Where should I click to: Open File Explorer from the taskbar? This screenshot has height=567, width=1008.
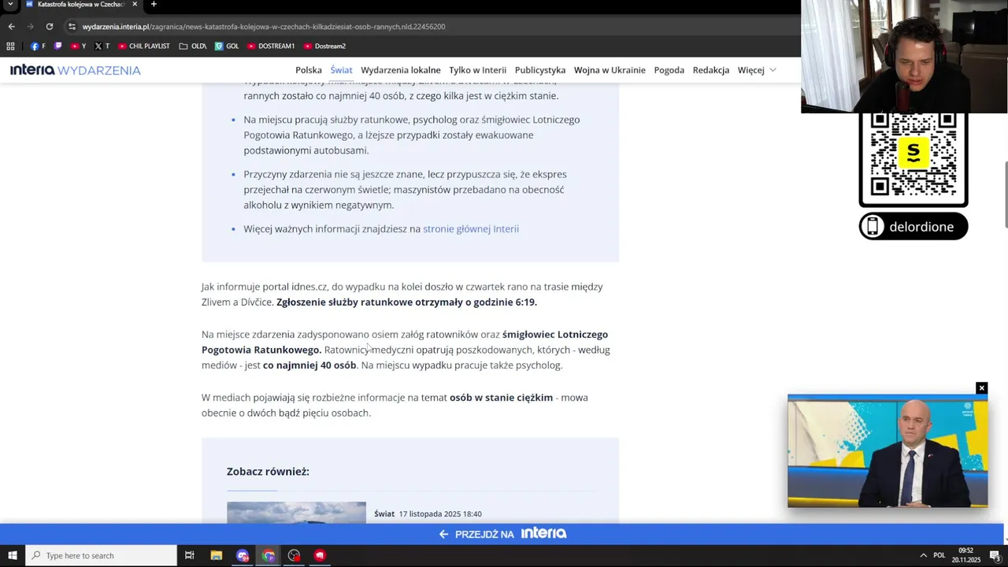pyautogui.click(x=217, y=556)
